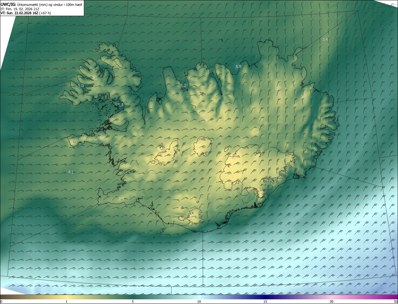Click the '15' tick on the color scale

point(265,302)
